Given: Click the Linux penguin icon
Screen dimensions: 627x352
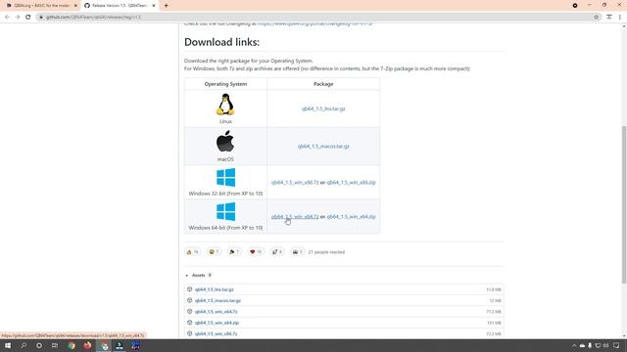Looking at the screenshot, I should [225, 105].
